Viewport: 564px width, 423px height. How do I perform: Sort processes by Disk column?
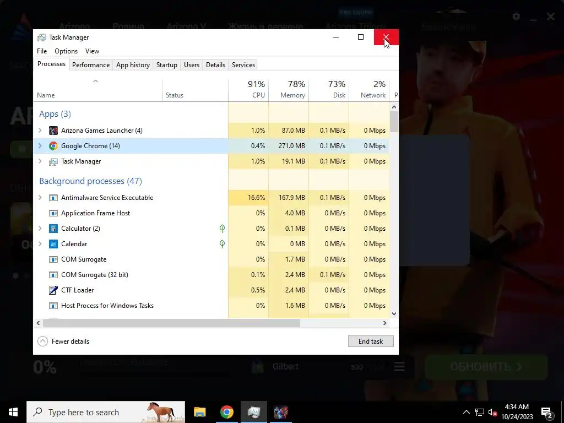click(329, 89)
